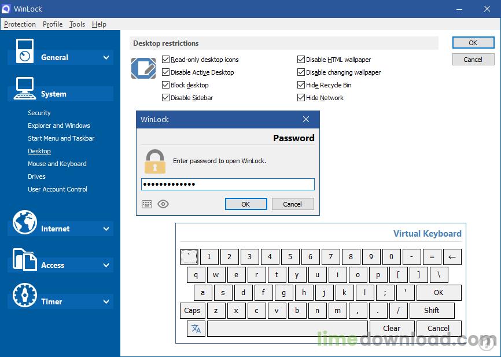This screenshot has width=501, height=357.
Task: Hit the 1 key on Virtual Keyboard
Action: pos(209,257)
